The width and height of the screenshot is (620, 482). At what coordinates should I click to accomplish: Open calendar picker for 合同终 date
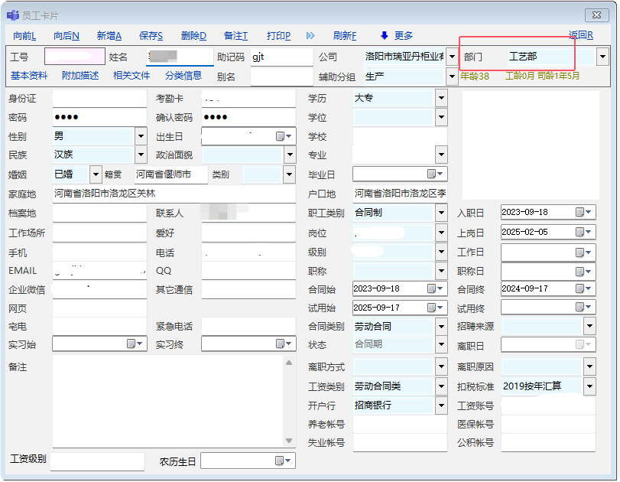pos(579,288)
